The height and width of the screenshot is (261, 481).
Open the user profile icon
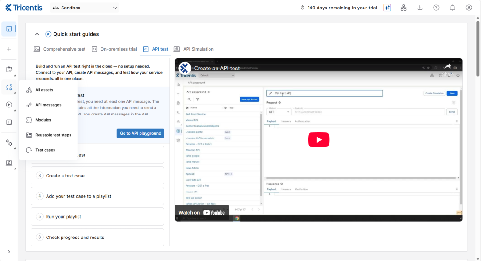pyautogui.click(x=469, y=8)
